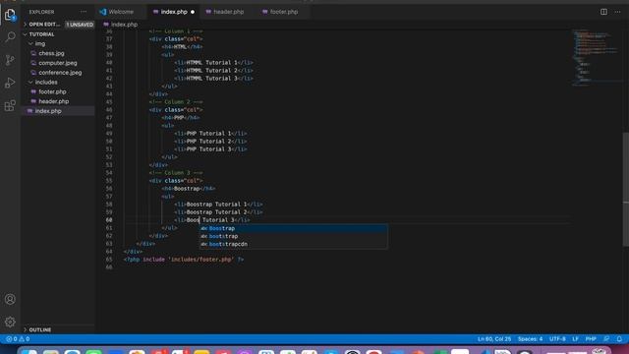This screenshot has height=354, width=629.
Task: Open conference.jpeg in the explorer
Action: coord(60,73)
